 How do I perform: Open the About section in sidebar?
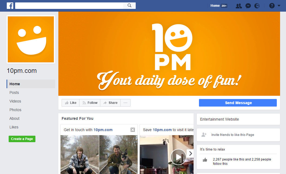(14, 118)
